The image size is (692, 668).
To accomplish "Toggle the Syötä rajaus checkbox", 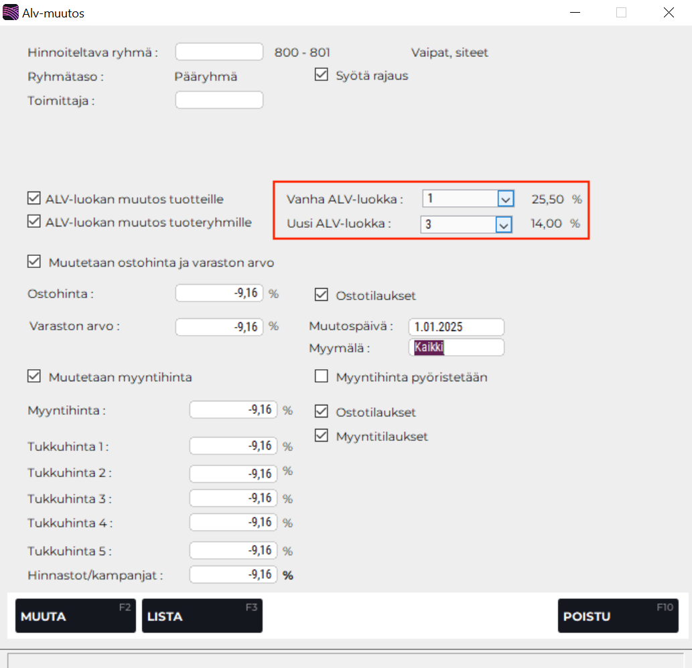I will pos(322,75).
